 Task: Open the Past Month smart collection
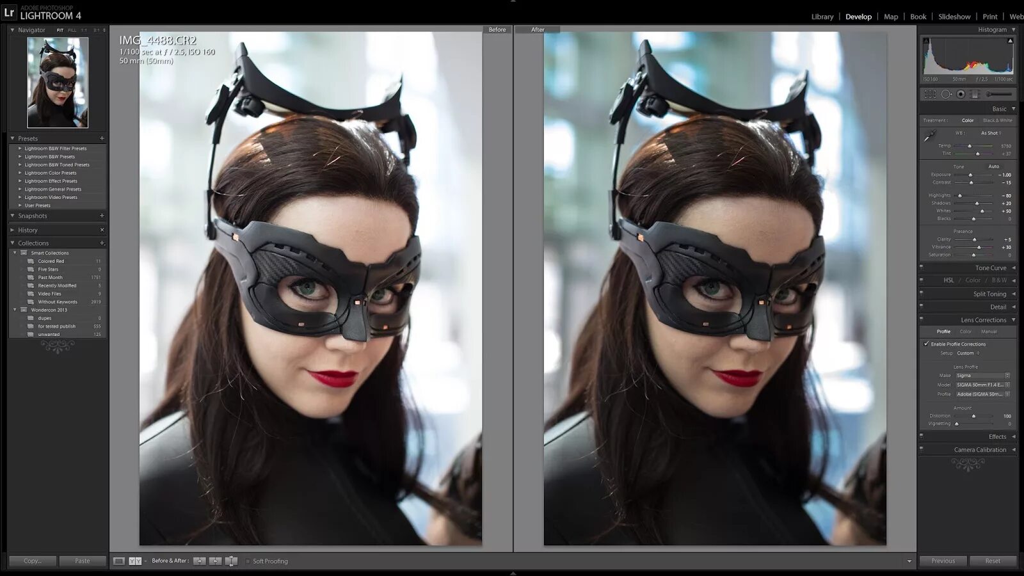(x=50, y=278)
